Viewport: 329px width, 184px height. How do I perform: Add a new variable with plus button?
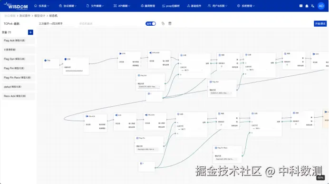click(30, 32)
